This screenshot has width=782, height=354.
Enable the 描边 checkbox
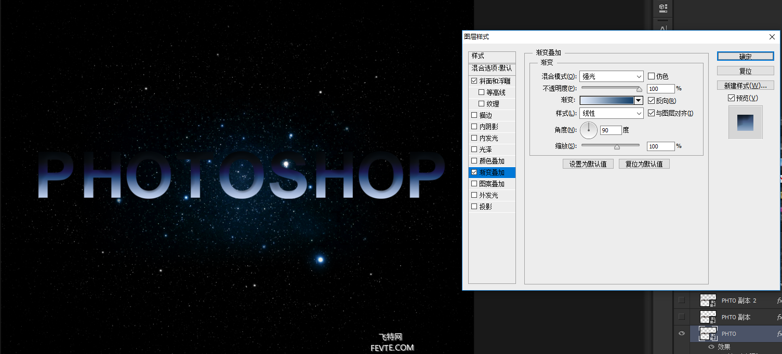pos(474,115)
